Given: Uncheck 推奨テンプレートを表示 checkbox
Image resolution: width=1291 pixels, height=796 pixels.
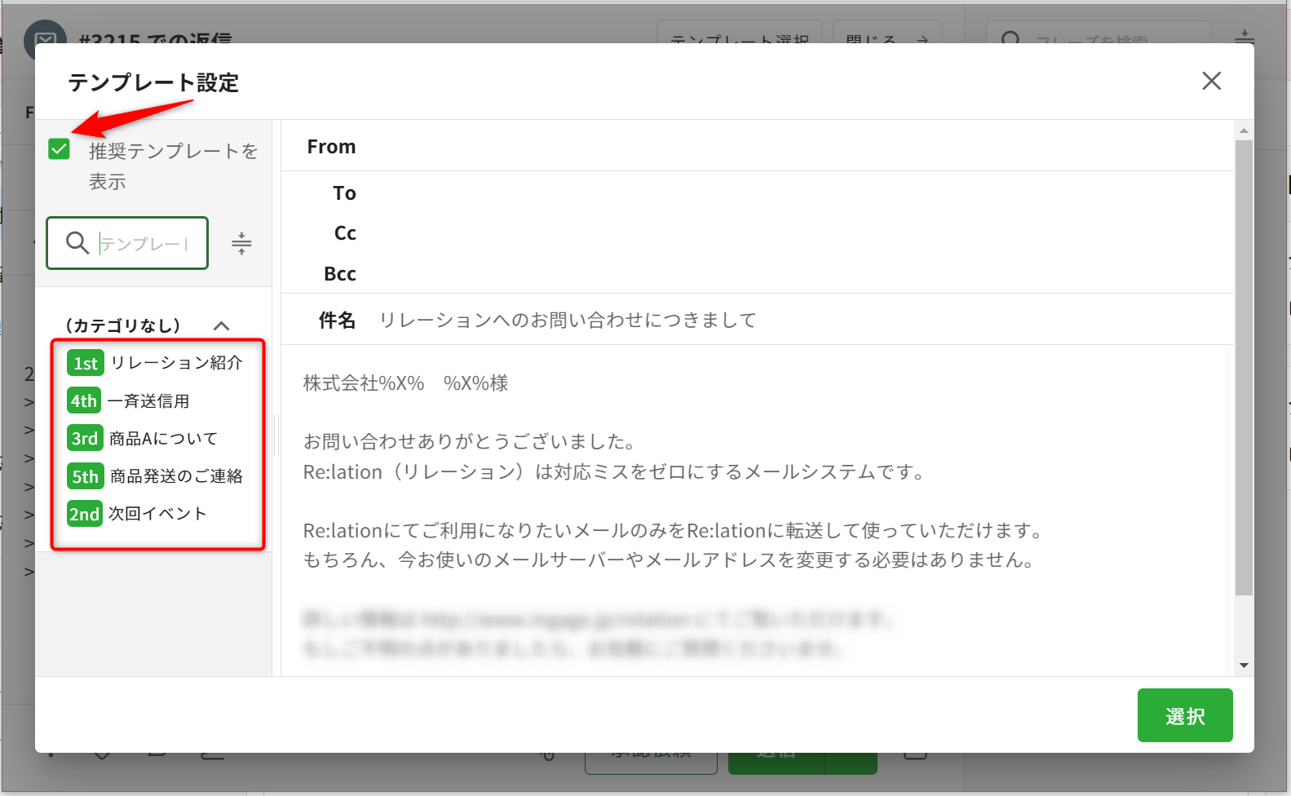Looking at the screenshot, I should tap(60, 149).
